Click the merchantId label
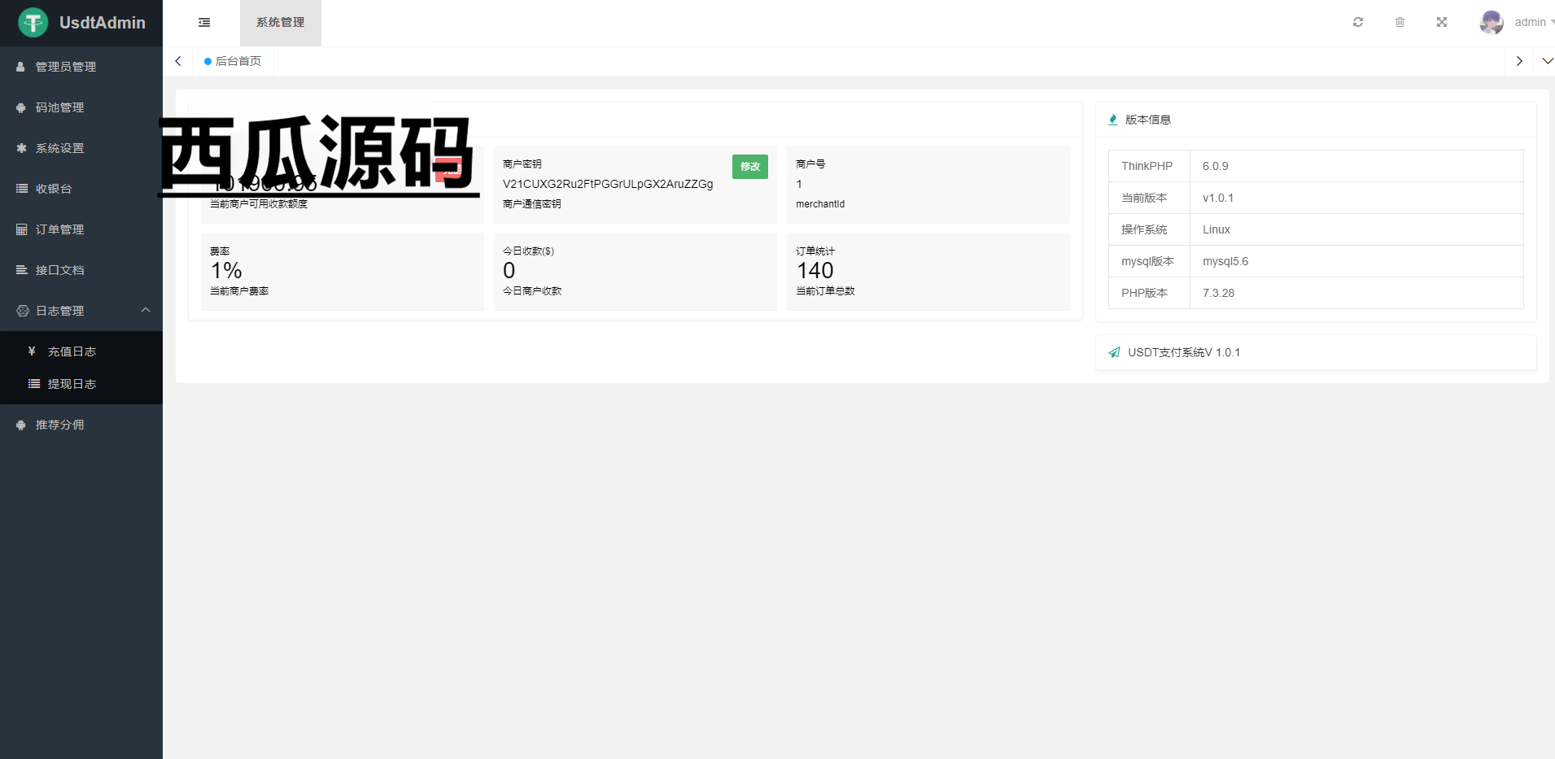 tap(820, 204)
